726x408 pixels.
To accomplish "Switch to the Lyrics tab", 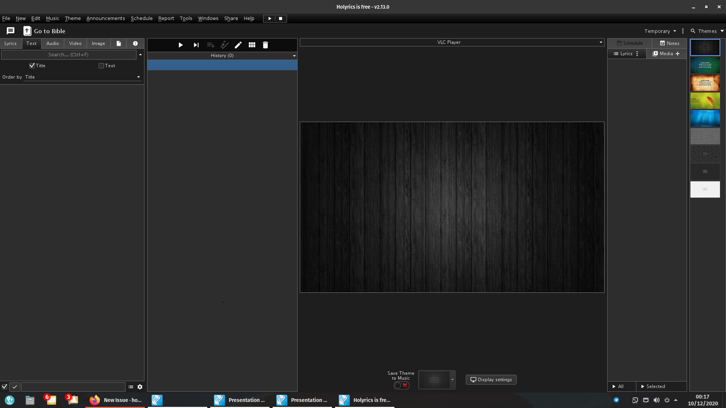I will tap(11, 43).
